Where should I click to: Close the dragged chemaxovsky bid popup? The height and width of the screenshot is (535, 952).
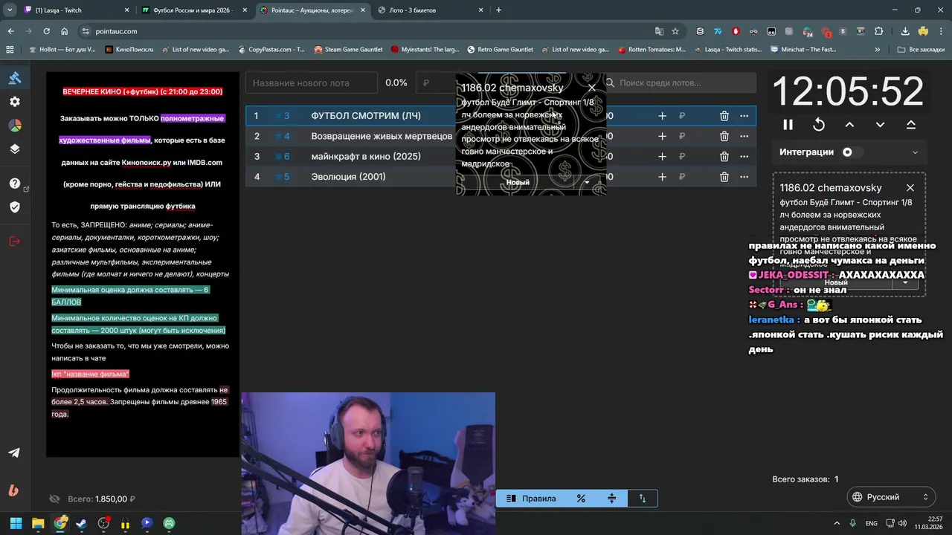(x=592, y=88)
